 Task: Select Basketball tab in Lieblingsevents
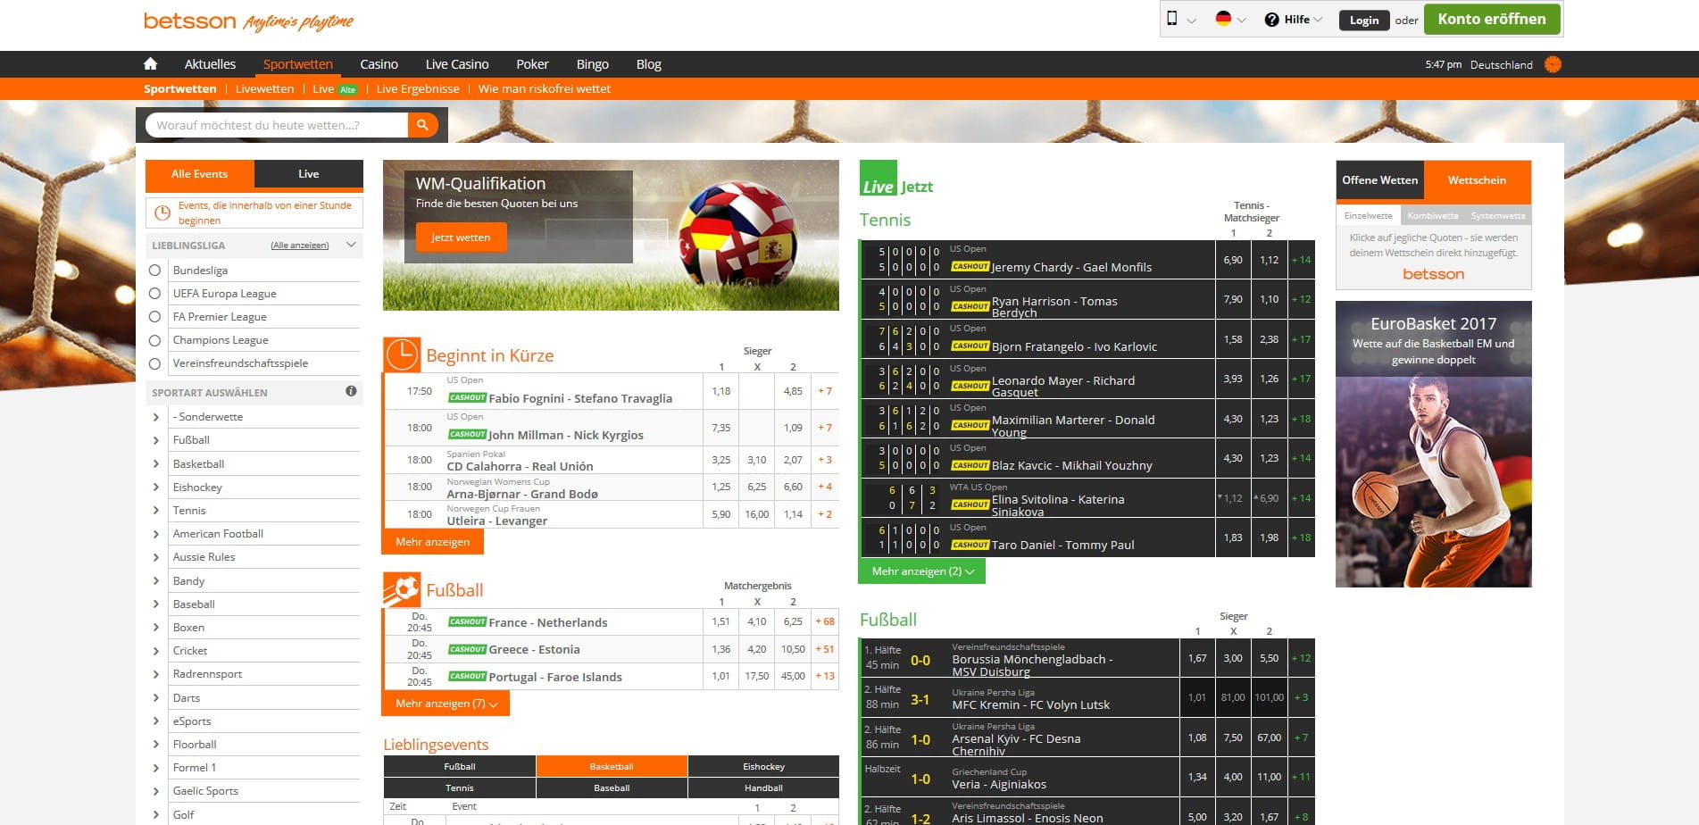[612, 766]
